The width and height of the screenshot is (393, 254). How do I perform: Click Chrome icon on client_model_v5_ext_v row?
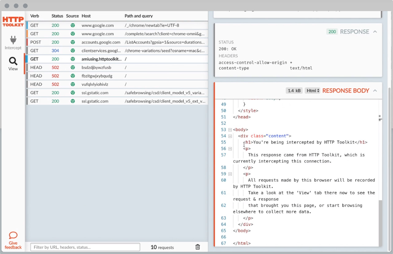tap(73, 101)
